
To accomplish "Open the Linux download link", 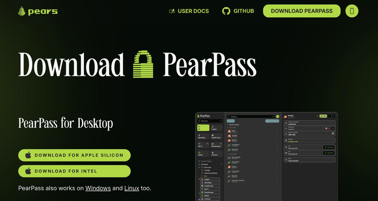I will point(132,188).
